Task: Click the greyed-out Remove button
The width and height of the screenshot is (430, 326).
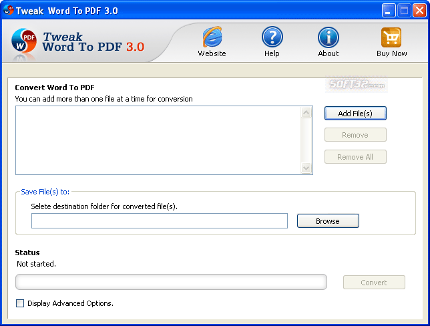Action: point(355,135)
